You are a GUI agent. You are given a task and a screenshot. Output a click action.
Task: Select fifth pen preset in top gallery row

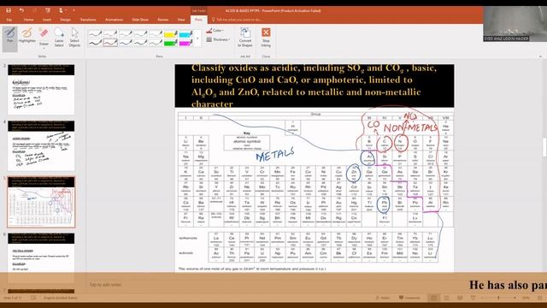coord(156,34)
